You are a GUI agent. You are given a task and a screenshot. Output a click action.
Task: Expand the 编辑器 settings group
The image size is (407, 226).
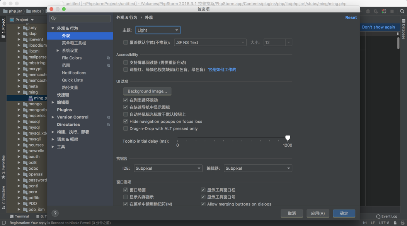coord(53,103)
